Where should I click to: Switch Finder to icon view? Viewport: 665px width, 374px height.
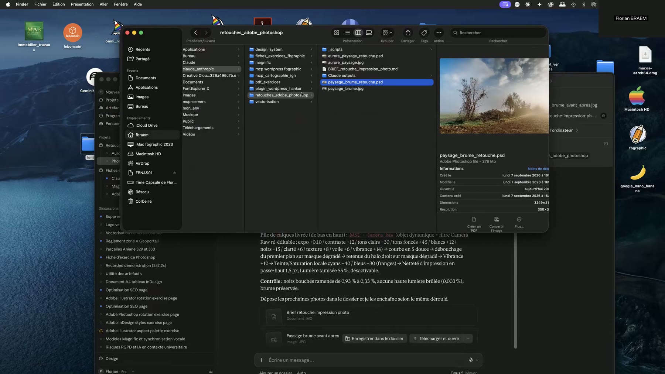[x=337, y=32]
